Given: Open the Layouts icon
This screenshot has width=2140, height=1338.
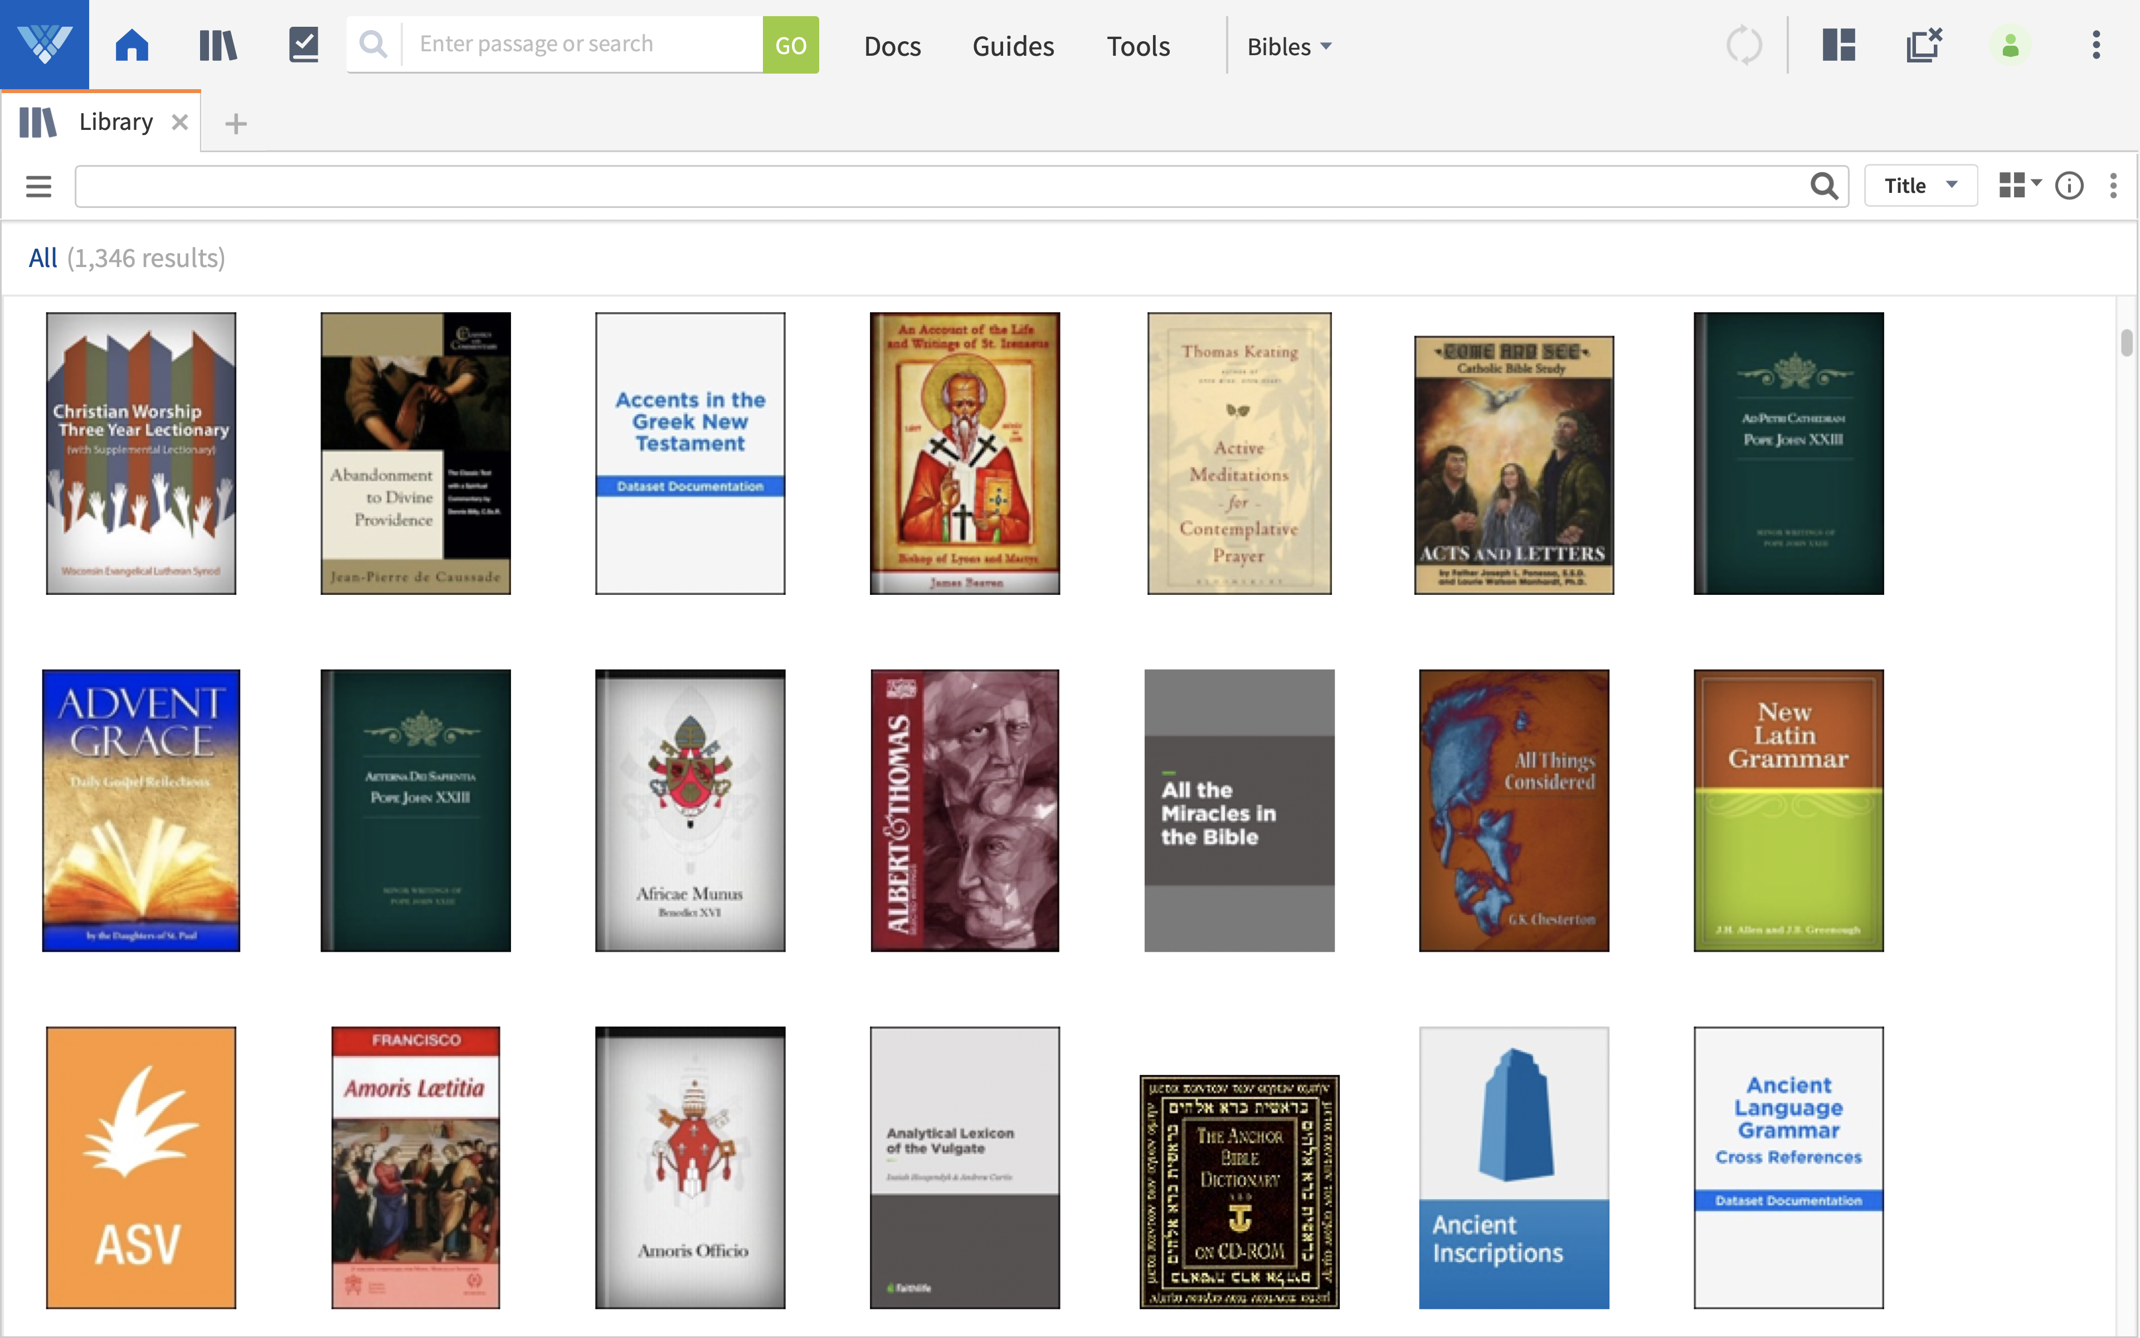Looking at the screenshot, I should (1839, 44).
